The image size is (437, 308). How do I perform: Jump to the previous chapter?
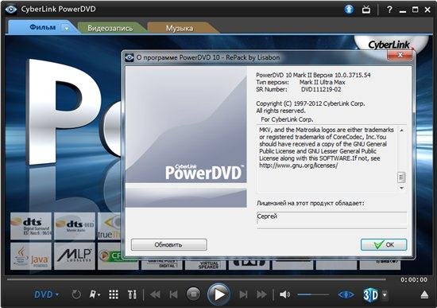[173, 294]
